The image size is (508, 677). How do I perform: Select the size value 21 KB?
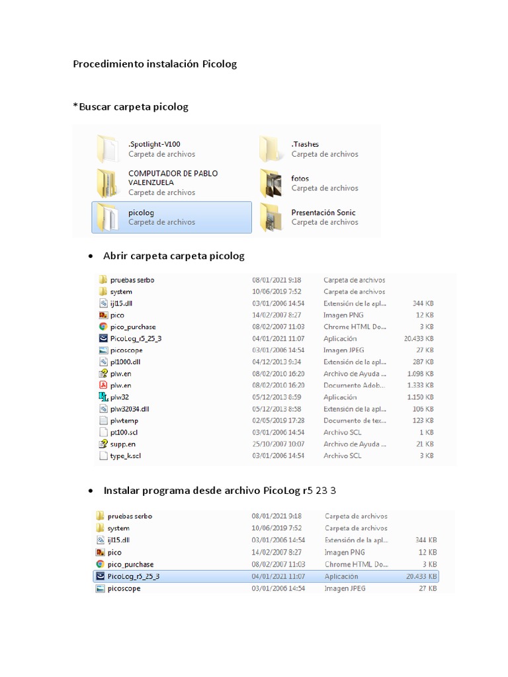coord(425,444)
